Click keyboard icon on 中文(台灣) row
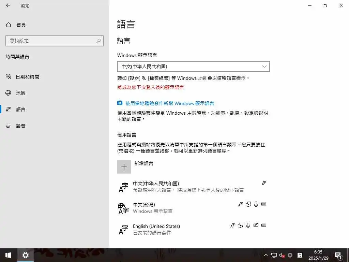 coord(264,204)
